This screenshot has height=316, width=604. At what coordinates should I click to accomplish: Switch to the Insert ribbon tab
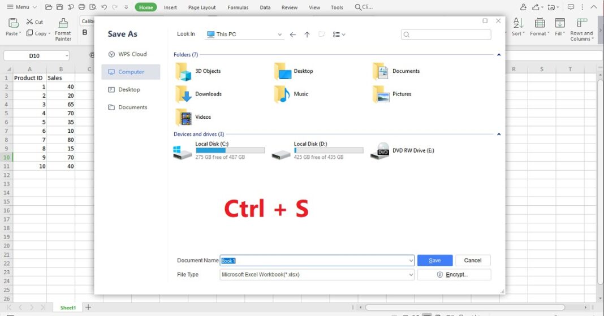(x=170, y=7)
